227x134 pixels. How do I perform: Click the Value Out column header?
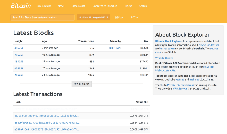[x=142, y=102]
